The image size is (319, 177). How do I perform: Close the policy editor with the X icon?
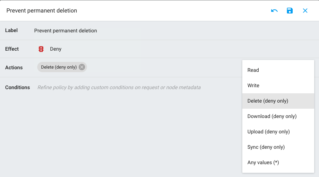coord(305,11)
